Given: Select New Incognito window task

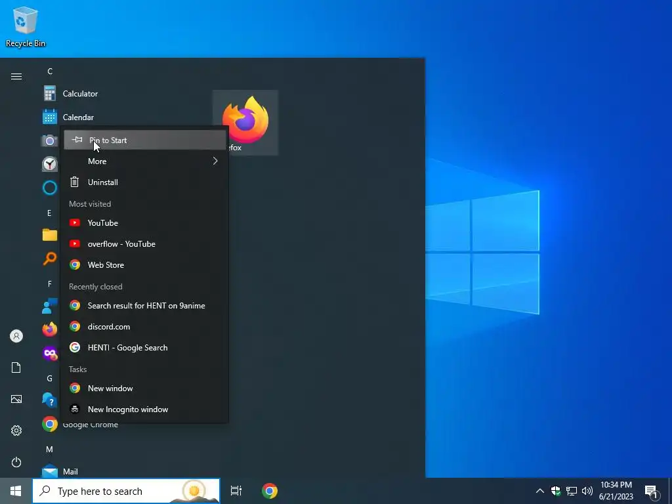Looking at the screenshot, I should (x=145, y=409).
